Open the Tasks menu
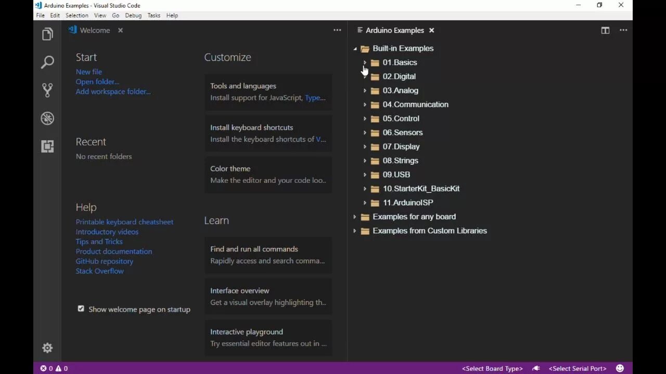666x374 pixels. pyautogui.click(x=153, y=16)
